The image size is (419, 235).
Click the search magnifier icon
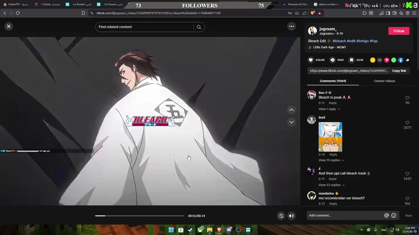199,27
